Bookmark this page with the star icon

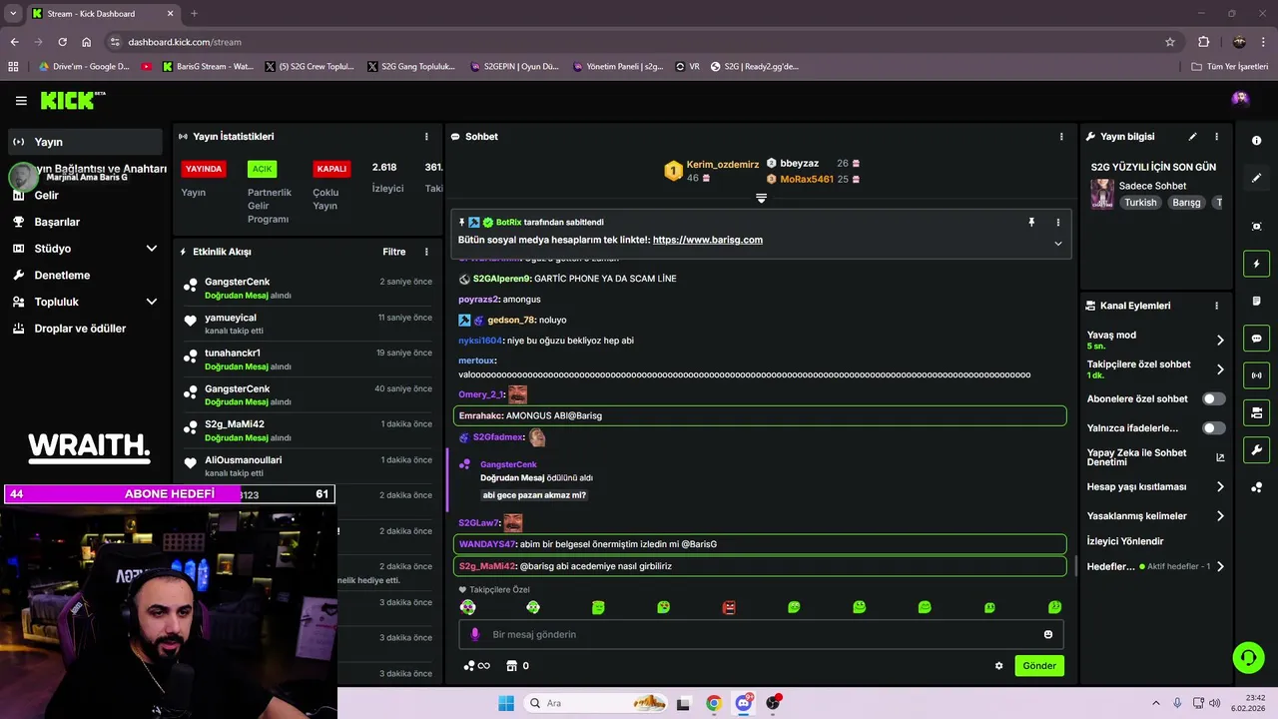[1170, 42]
